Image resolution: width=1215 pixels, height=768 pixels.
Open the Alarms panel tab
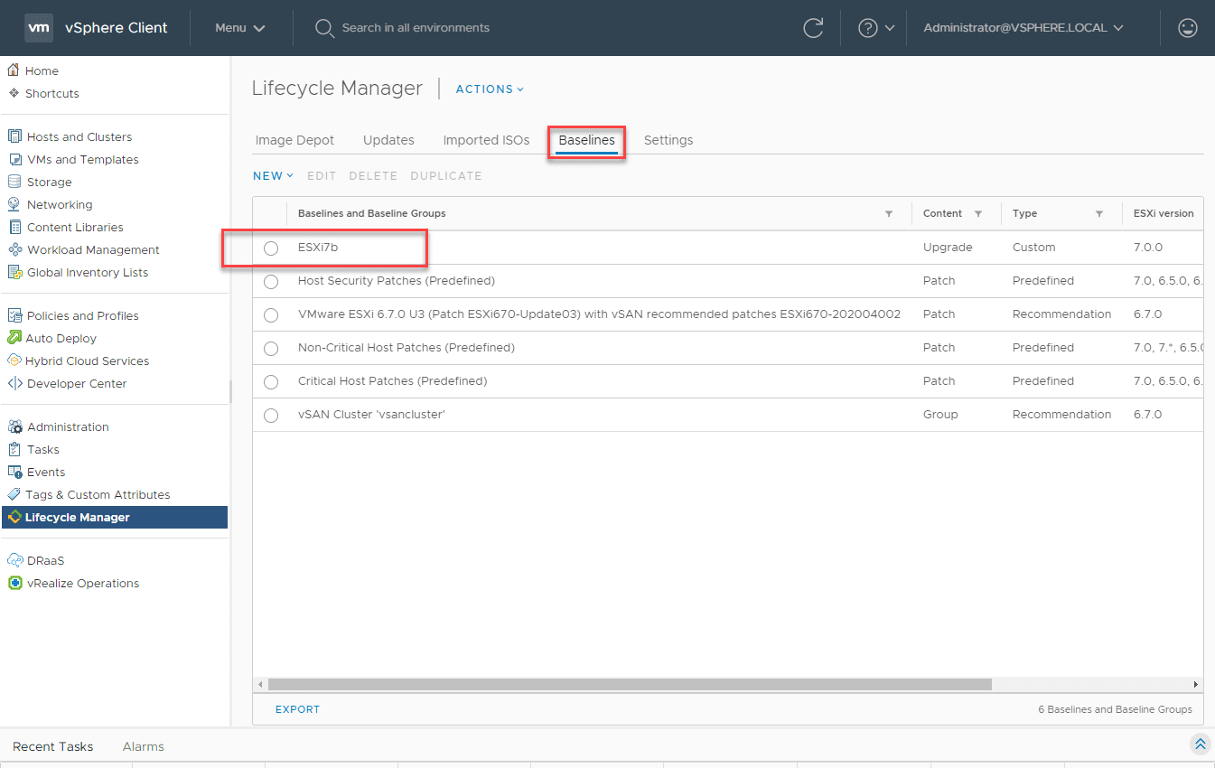point(143,746)
